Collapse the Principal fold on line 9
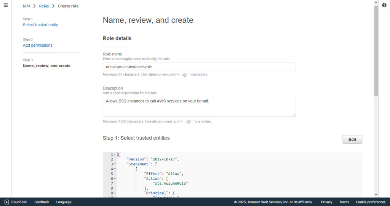 pyautogui.click(x=115, y=193)
